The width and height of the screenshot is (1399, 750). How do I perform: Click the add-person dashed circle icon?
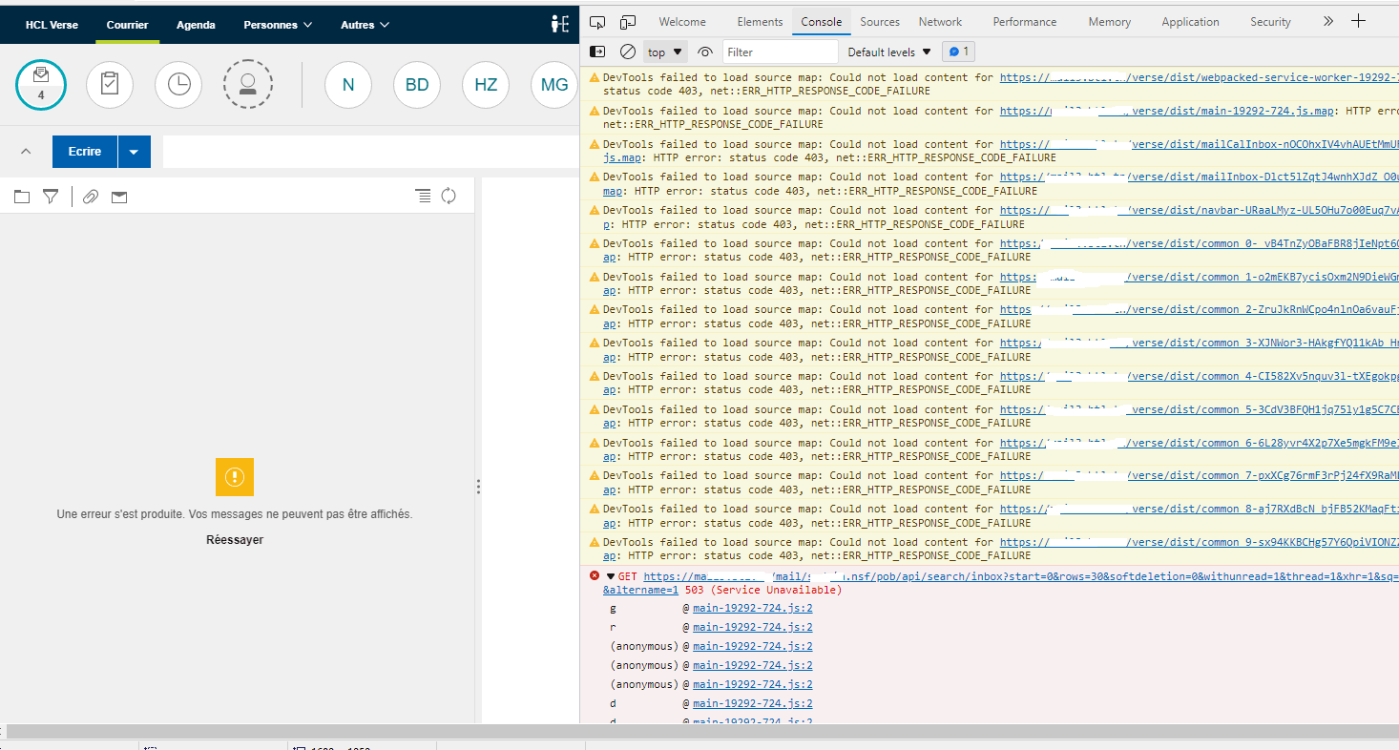click(248, 84)
